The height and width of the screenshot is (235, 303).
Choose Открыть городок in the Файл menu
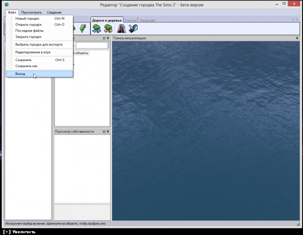coord(29,25)
